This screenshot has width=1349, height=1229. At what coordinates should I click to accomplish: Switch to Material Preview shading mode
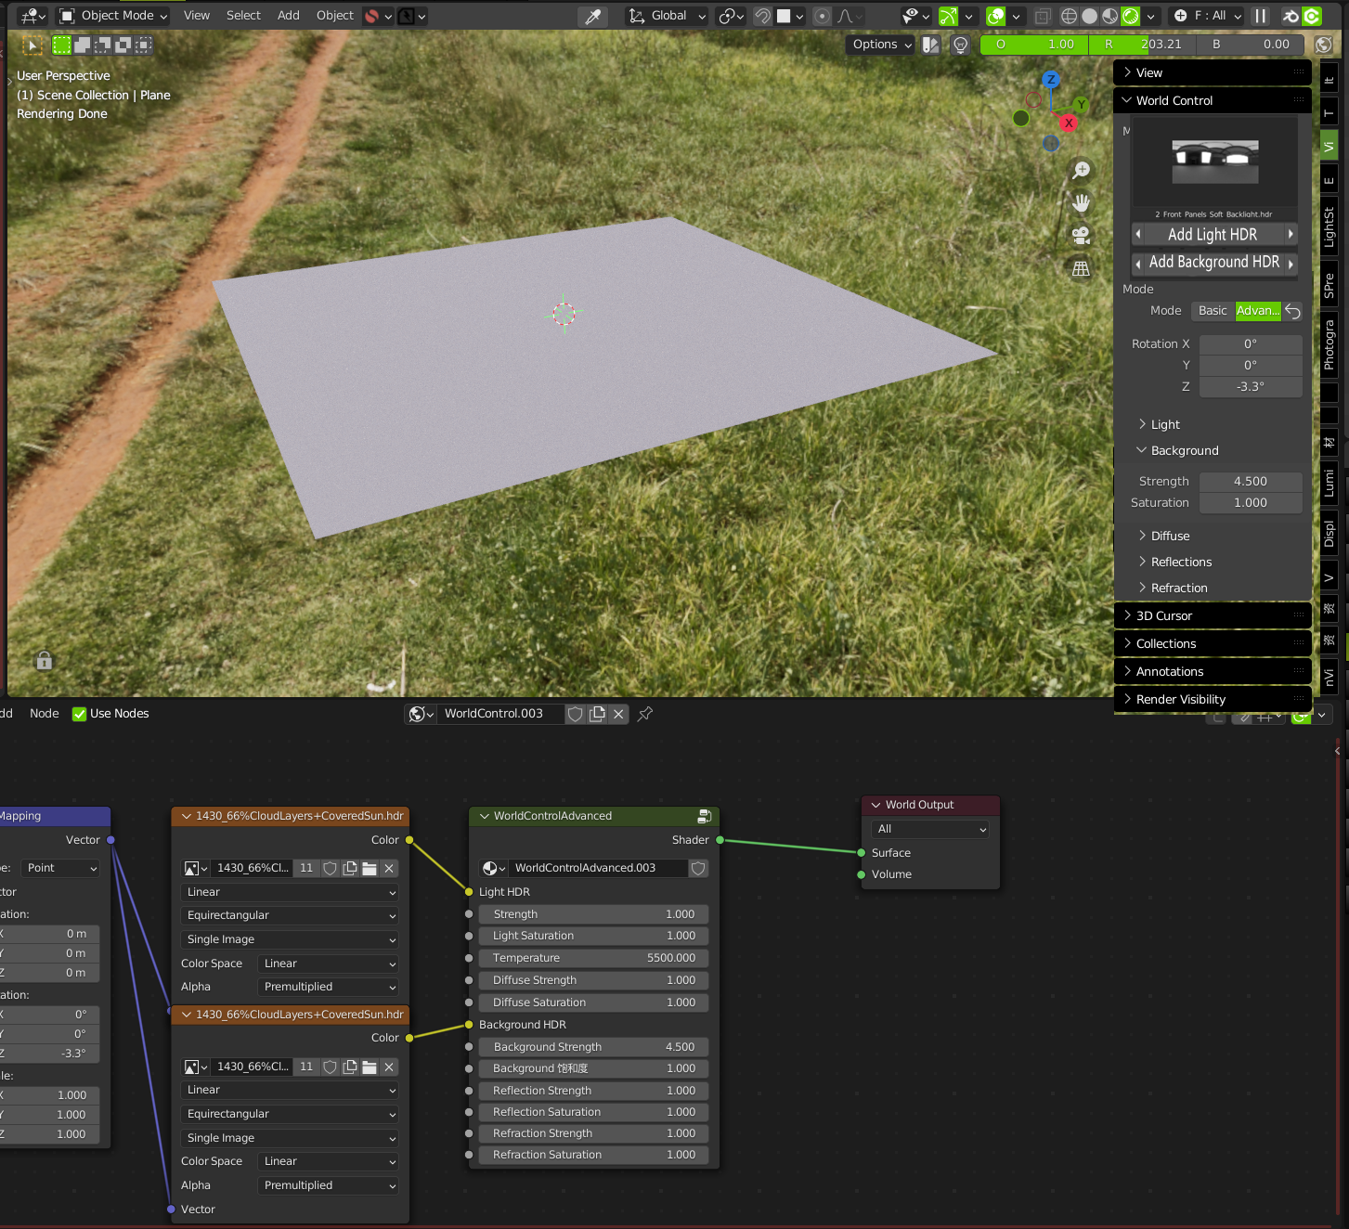1109,16
